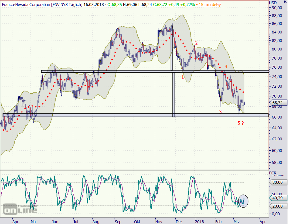Click the Apr label following Mrz
288x224 pixels.
pyautogui.click(x=263, y=222)
